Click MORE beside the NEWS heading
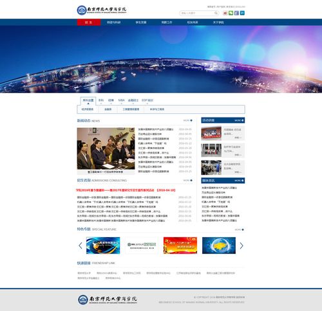This screenshot has width=322, height=311. coord(188,121)
